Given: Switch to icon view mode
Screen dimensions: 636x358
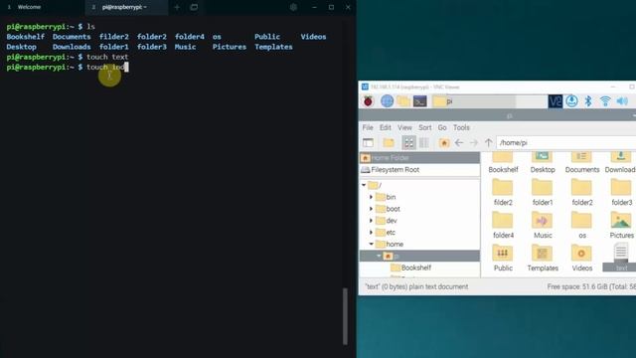Looking at the screenshot, I should (x=408, y=142).
